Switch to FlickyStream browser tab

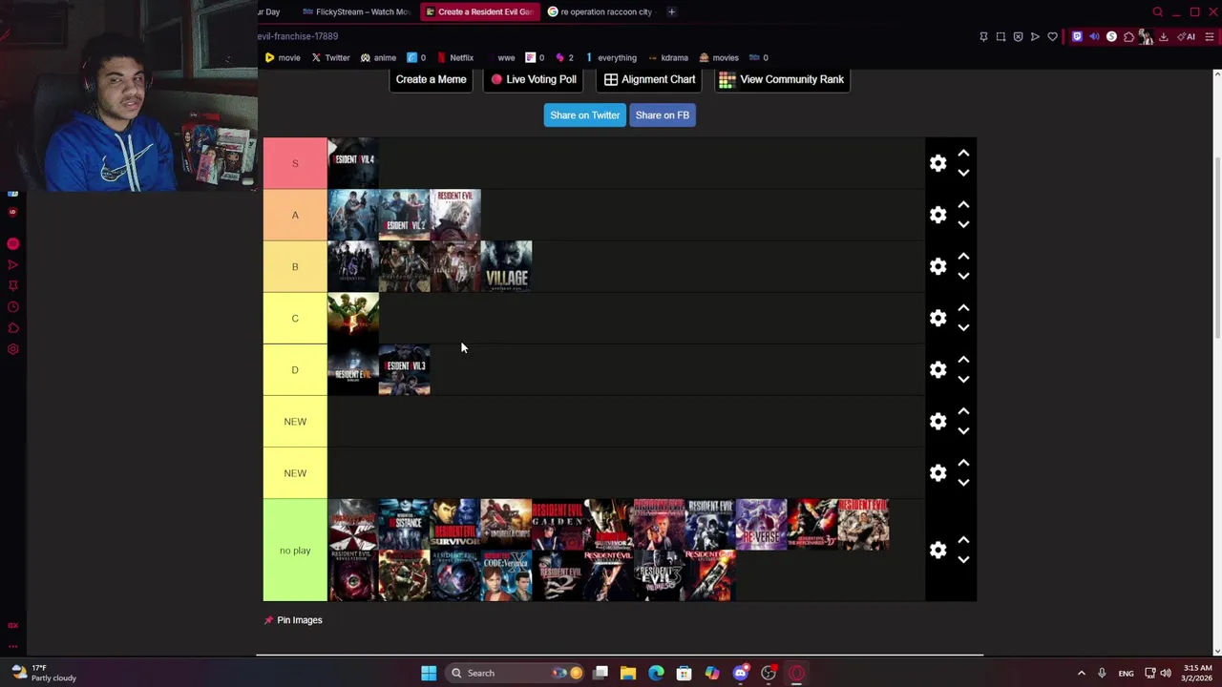(355, 11)
